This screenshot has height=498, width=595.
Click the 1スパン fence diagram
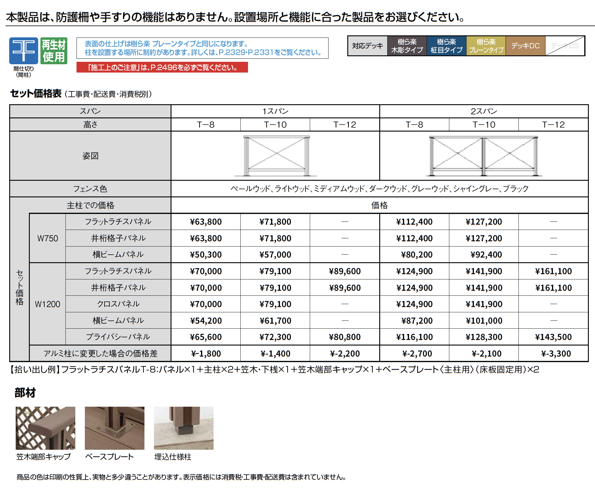(x=276, y=156)
